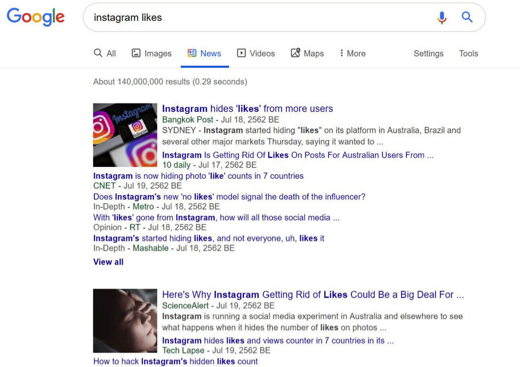Click the map pin icon beside Maps

(x=295, y=53)
